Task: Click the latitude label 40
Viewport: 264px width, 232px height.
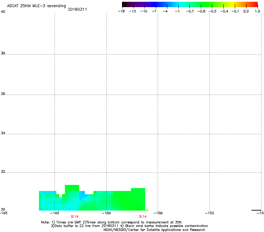Action: pyautogui.click(x=3, y=12)
